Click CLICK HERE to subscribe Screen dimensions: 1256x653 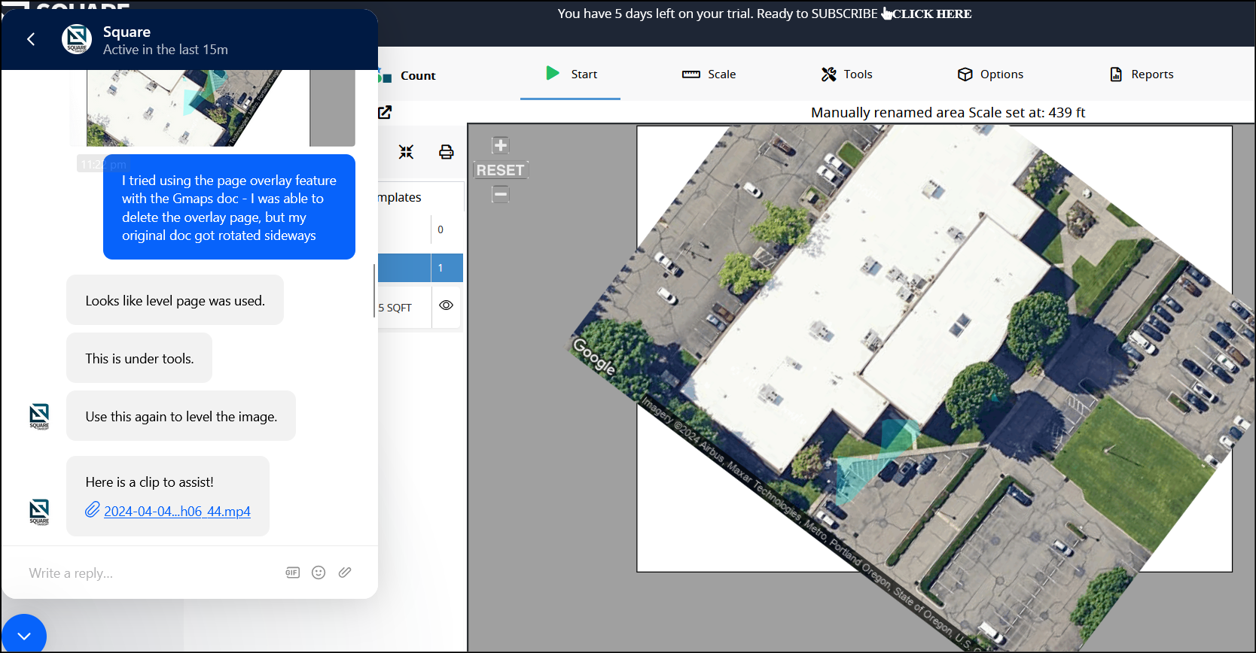(932, 14)
